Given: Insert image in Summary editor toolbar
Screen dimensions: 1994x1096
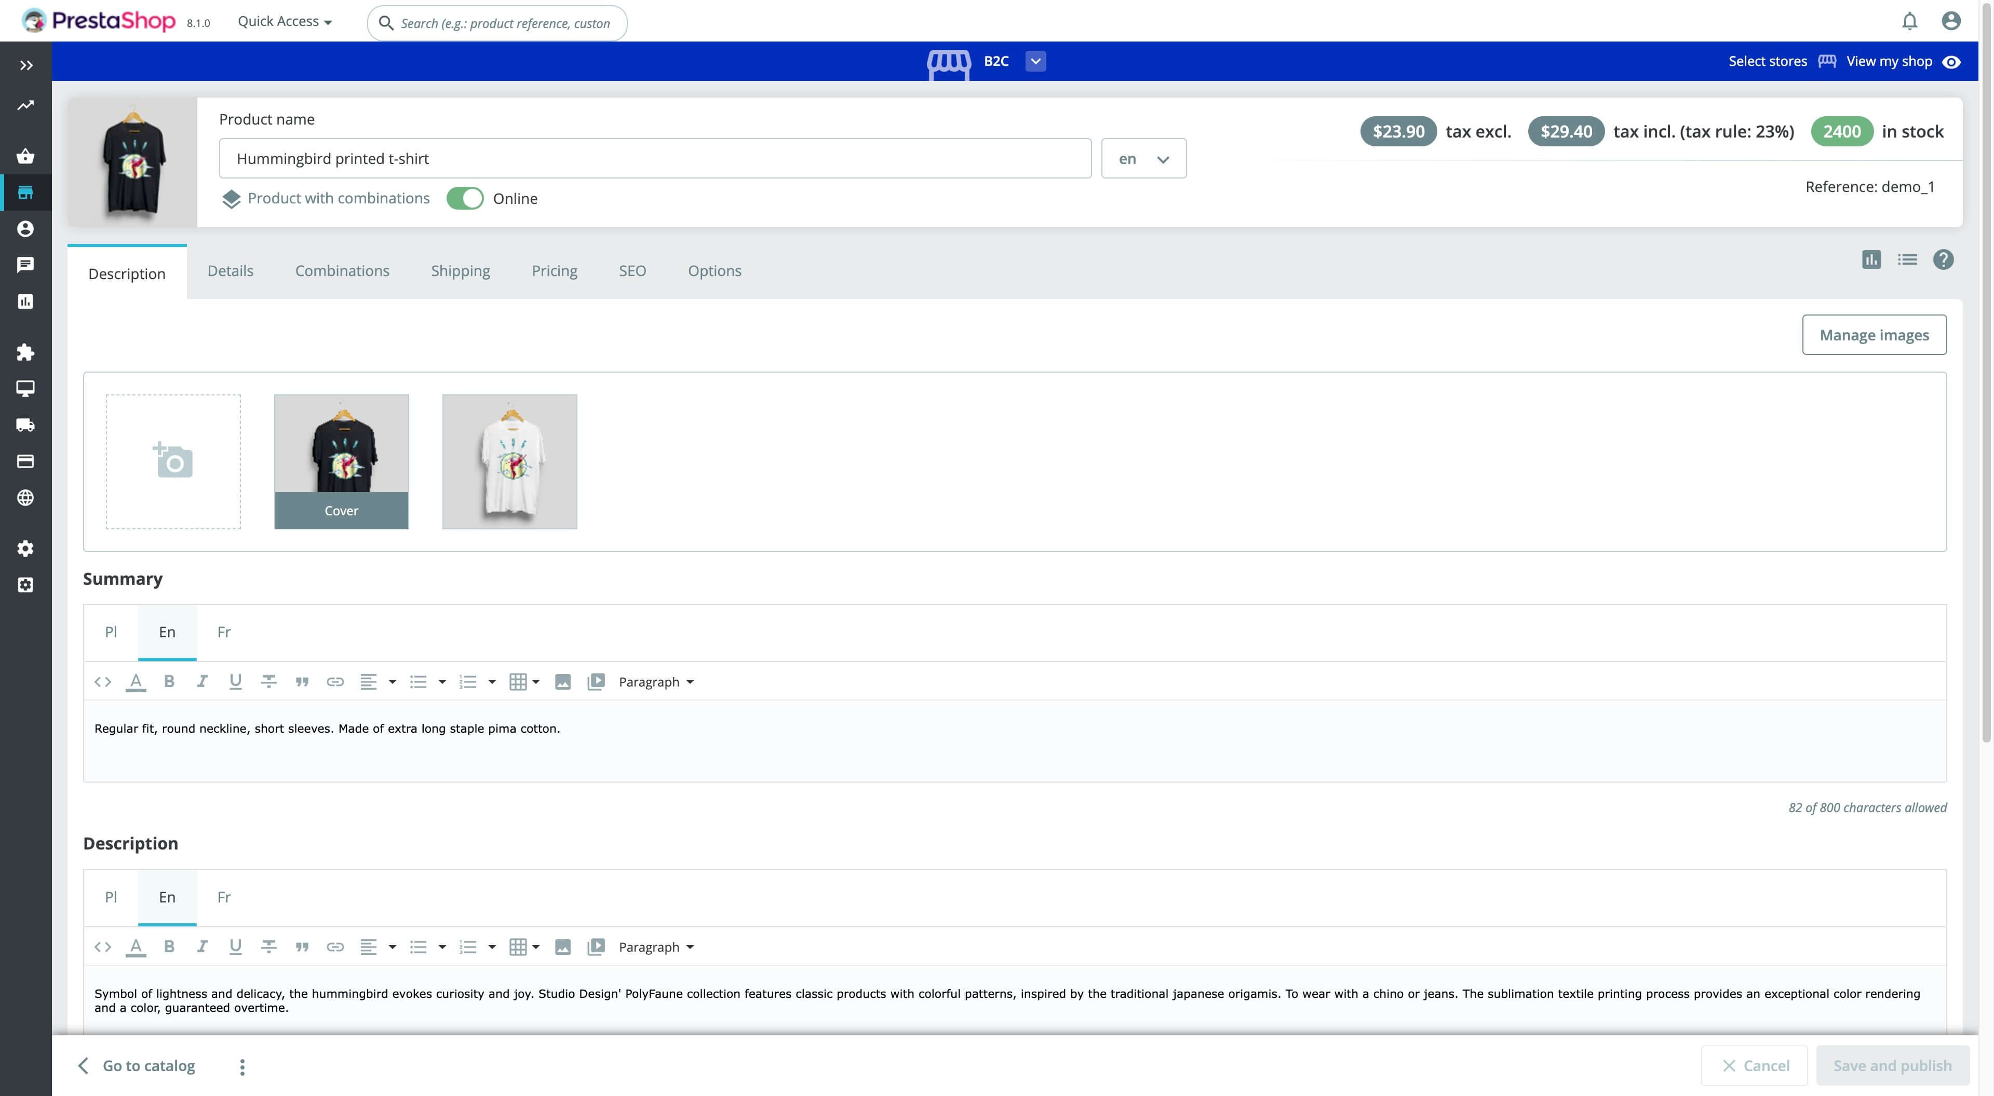Looking at the screenshot, I should 563,681.
